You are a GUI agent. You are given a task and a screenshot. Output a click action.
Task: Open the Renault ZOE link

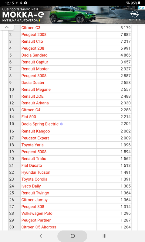(32, 96)
